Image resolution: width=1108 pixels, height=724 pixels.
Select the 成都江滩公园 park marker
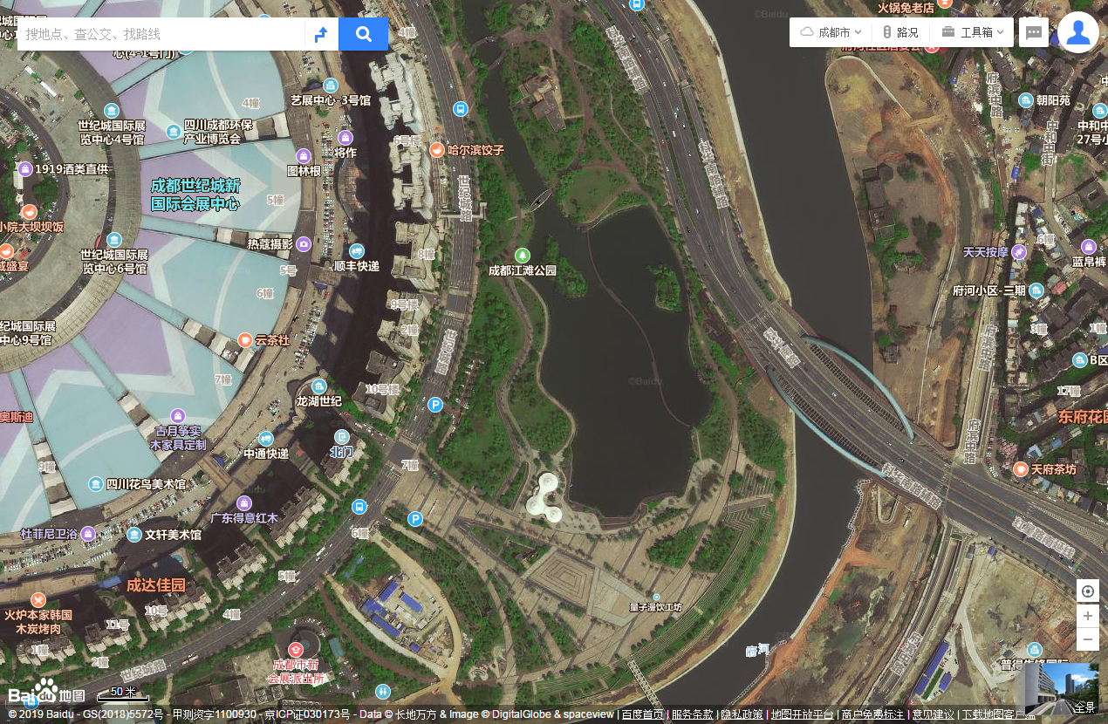[x=523, y=255]
